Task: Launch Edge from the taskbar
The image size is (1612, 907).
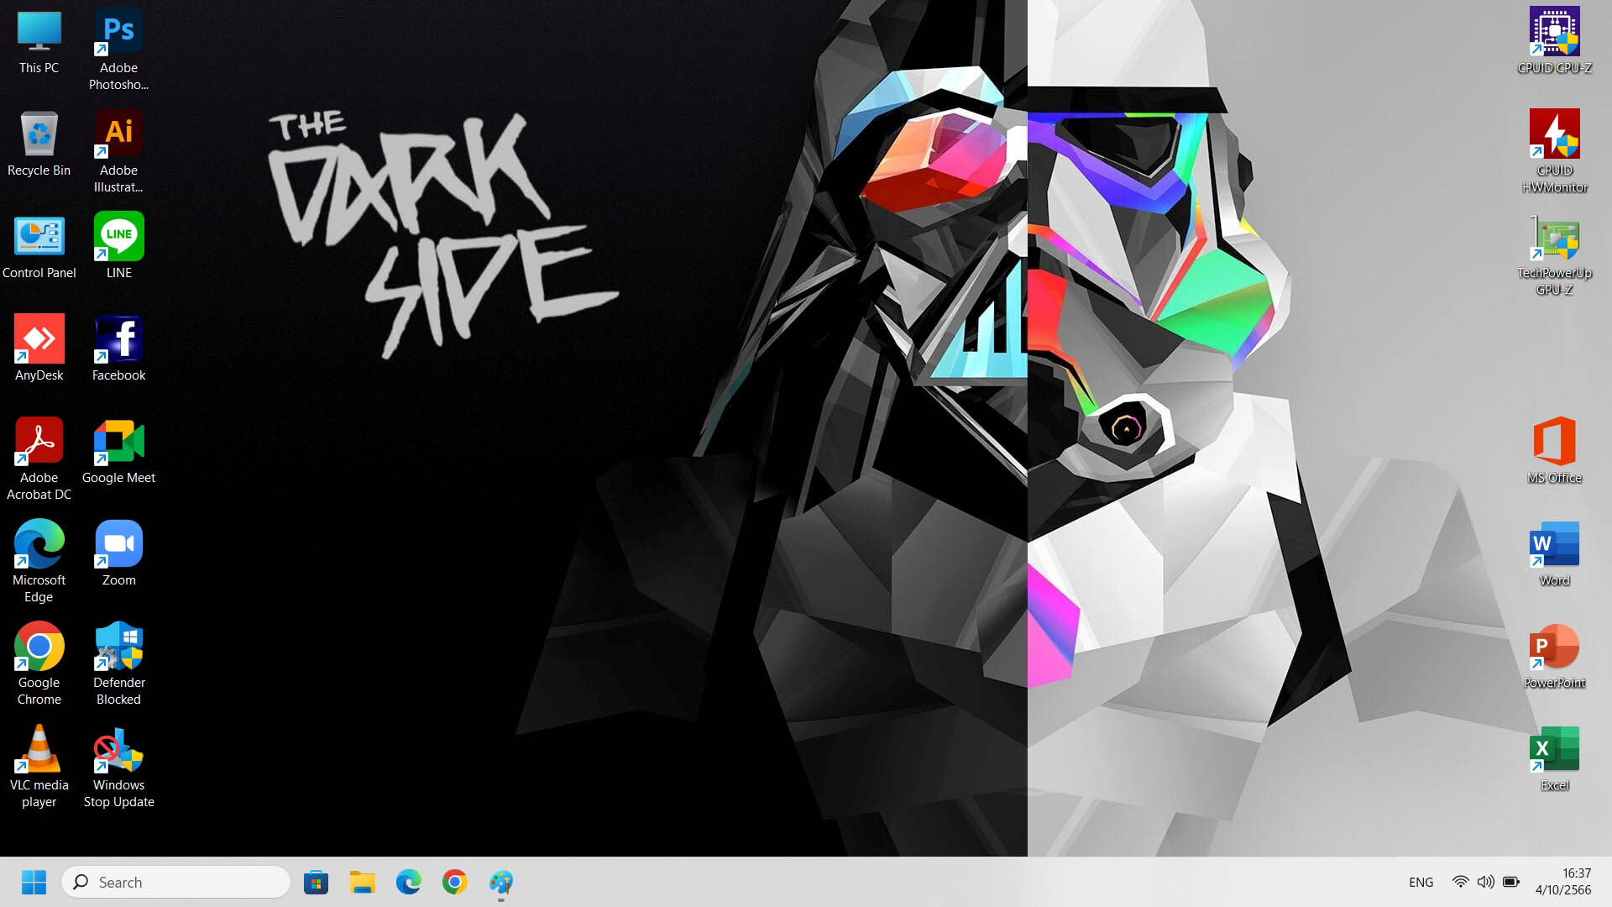Action: [x=408, y=882]
